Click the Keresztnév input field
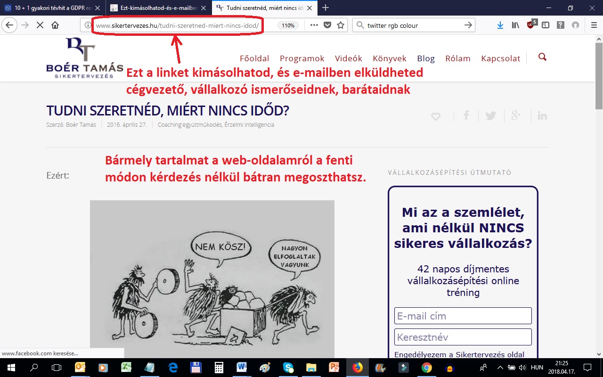603x377 pixels. click(x=463, y=337)
